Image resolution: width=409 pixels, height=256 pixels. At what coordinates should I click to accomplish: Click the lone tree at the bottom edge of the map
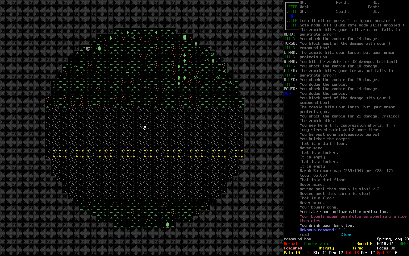(168, 225)
